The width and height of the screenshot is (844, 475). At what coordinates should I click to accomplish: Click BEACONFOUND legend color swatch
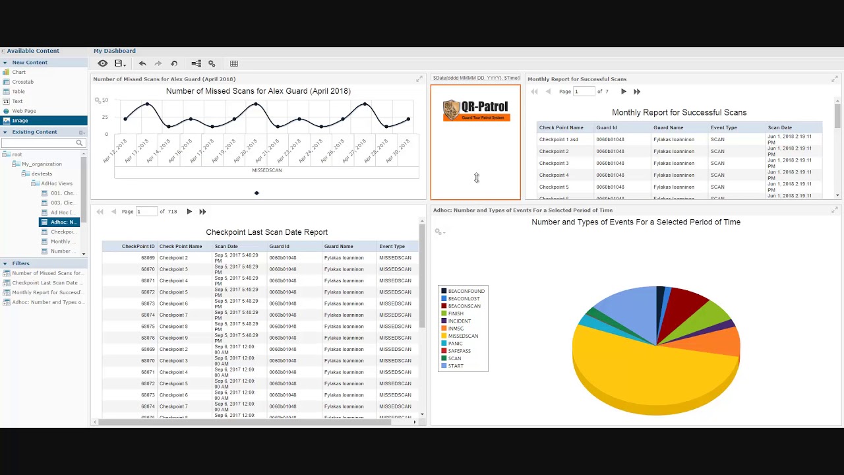tap(444, 291)
